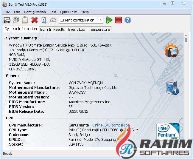The width and height of the screenshot is (193, 159).
Task: Open the test checklist preferences icon
Action: click(44, 20)
